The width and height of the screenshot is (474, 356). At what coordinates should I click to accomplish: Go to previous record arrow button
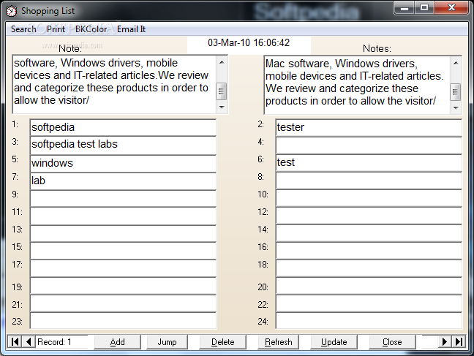[x=29, y=342]
